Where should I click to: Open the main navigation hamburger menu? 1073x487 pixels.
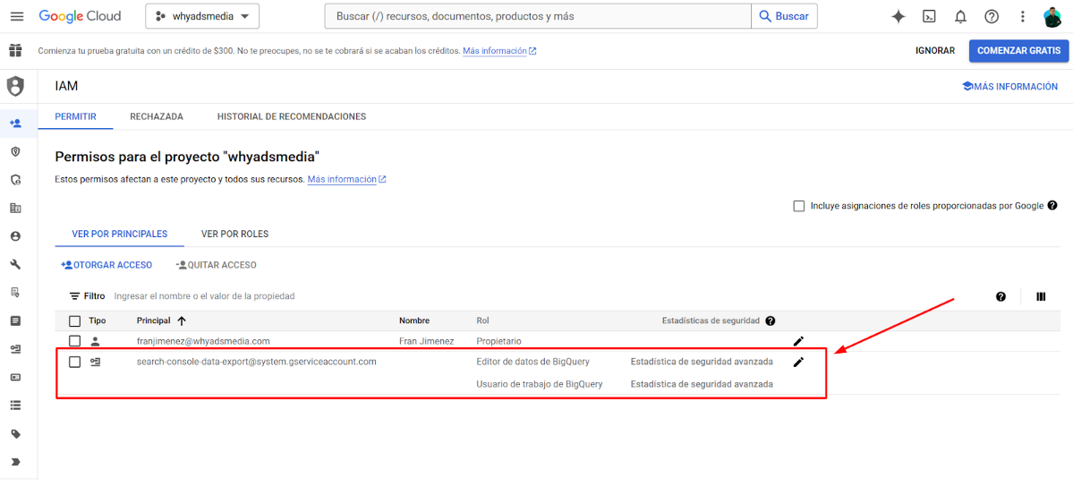(x=16, y=16)
